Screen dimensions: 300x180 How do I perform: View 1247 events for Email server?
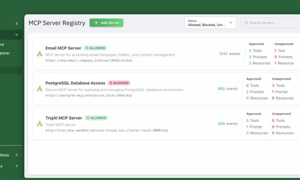pyautogui.click(x=229, y=54)
